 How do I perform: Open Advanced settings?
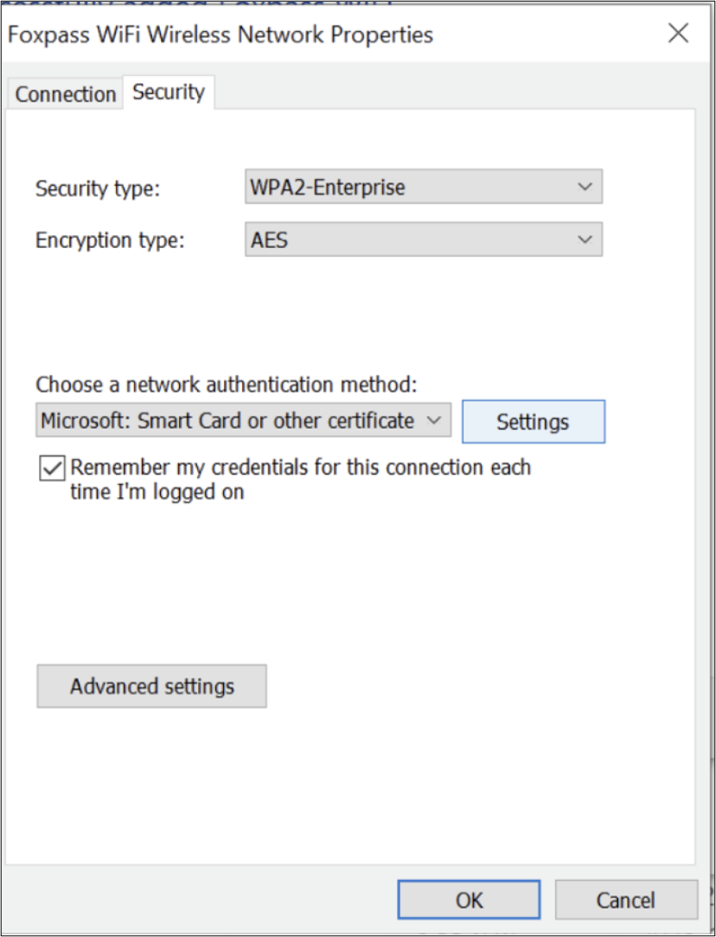[x=152, y=686]
